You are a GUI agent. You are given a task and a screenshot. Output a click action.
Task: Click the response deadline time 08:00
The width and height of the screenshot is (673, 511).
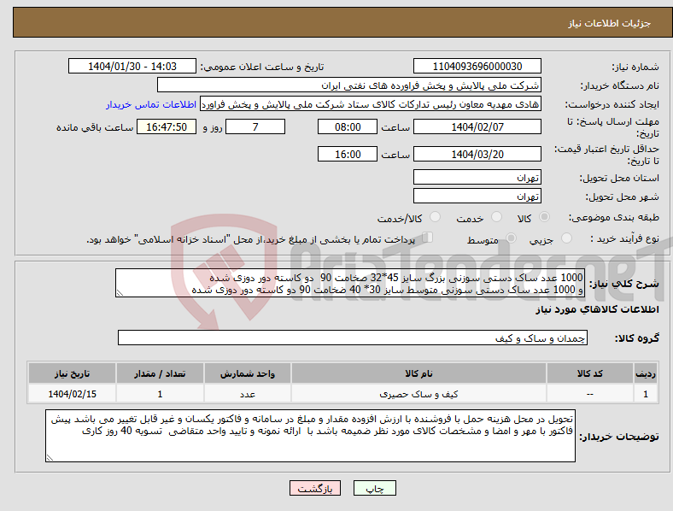pos(348,126)
